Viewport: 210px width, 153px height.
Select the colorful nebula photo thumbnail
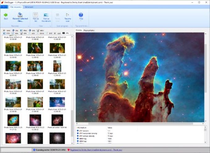13,120
